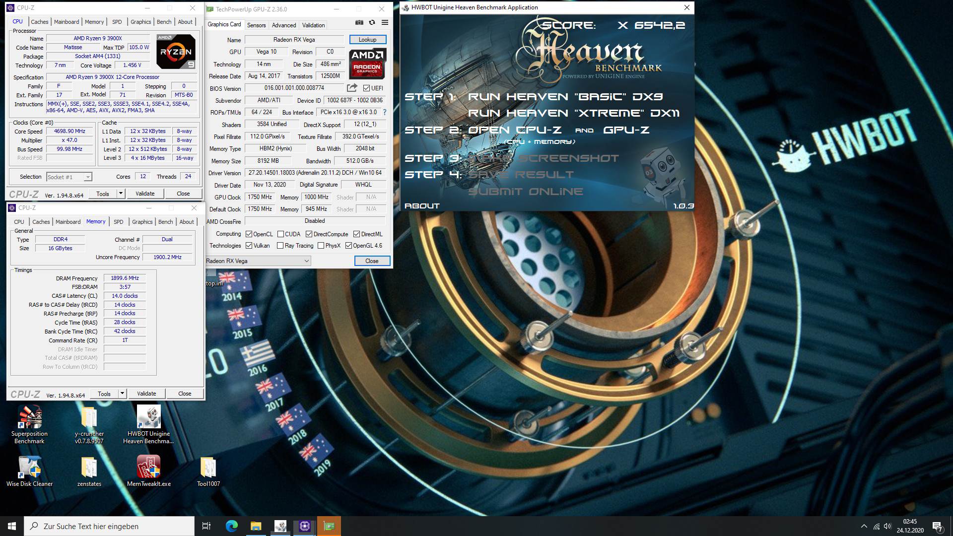
Task: Toggle DirectML checkbox
Action: (x=356, y=234)
